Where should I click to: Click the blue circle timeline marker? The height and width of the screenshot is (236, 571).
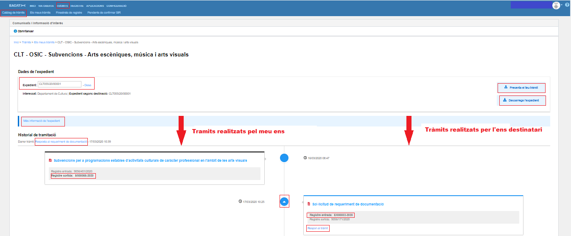point(284,158)
